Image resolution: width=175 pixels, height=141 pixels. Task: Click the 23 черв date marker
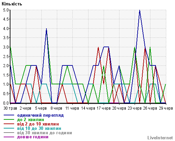135,108
